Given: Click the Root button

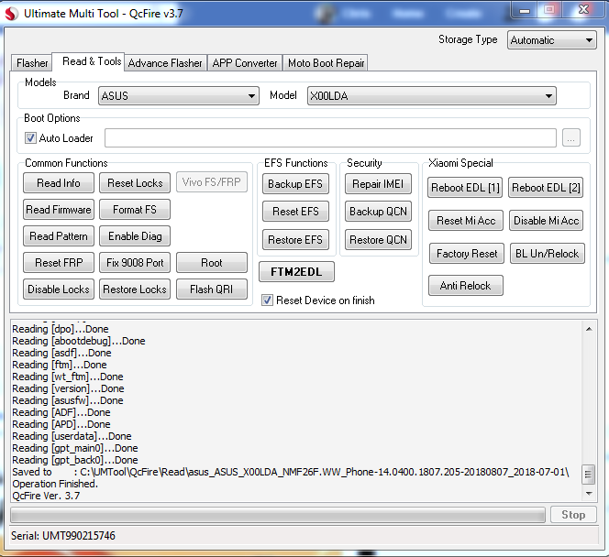Looking at the screenshot, I should point(212,263).
